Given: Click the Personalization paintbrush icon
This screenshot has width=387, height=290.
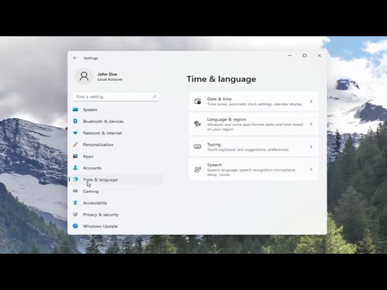Looking at the screenshot, I should (76, 144).
